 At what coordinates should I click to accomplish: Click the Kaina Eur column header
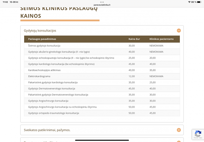(x=134, y=39)
